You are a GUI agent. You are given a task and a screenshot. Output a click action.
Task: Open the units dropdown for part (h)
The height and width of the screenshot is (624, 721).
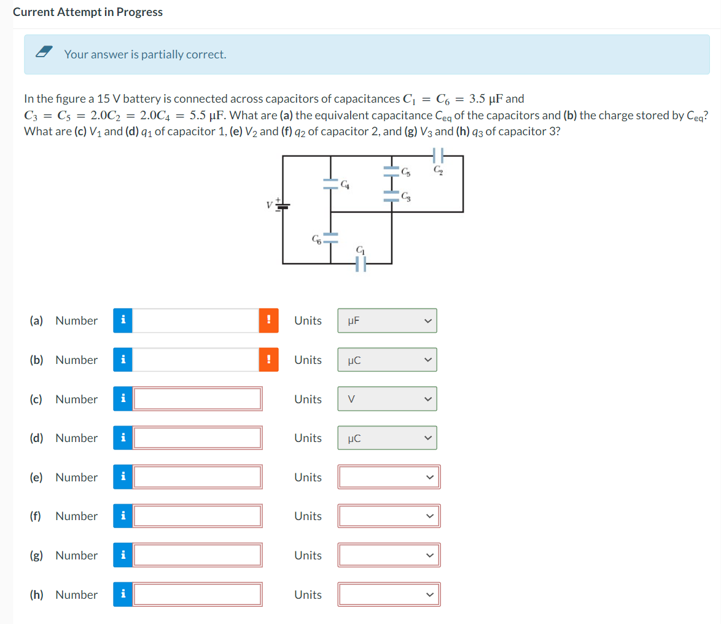point(388,594)
